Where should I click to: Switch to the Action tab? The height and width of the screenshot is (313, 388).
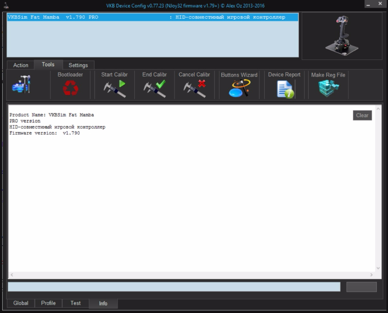pyautogui.click(x=21, y=65)
